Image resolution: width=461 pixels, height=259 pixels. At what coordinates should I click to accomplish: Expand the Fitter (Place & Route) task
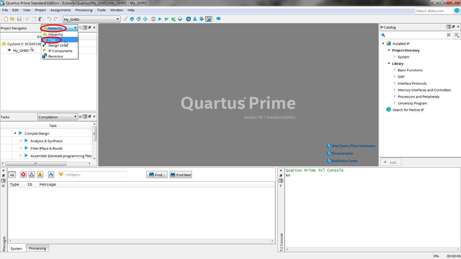coord(21,148)
